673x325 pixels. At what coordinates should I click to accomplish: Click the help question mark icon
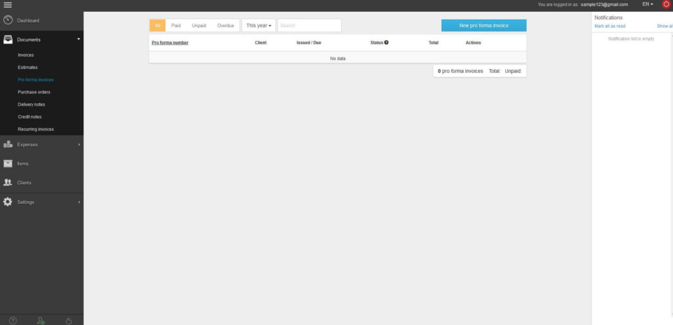(x=13, y=320)
